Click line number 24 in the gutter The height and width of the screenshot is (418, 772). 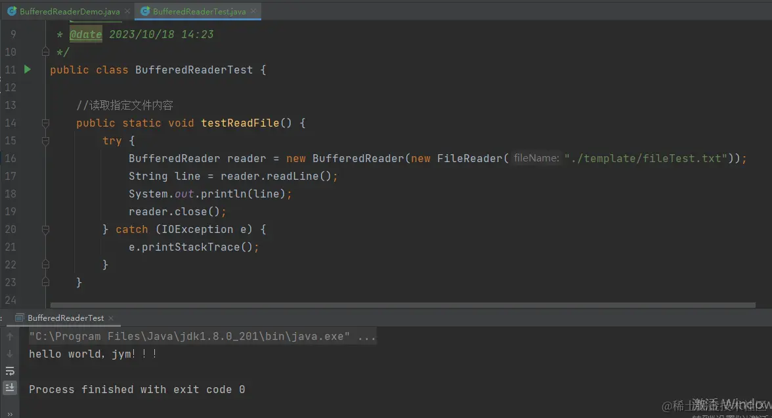pos(11,301)
